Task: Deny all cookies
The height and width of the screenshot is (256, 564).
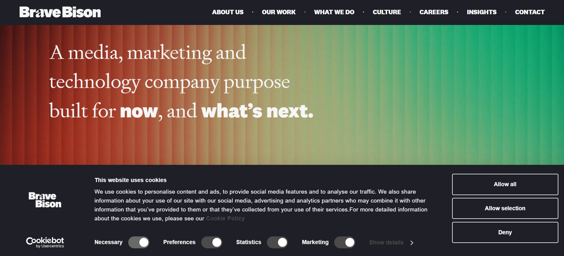Action: [505, 233]
